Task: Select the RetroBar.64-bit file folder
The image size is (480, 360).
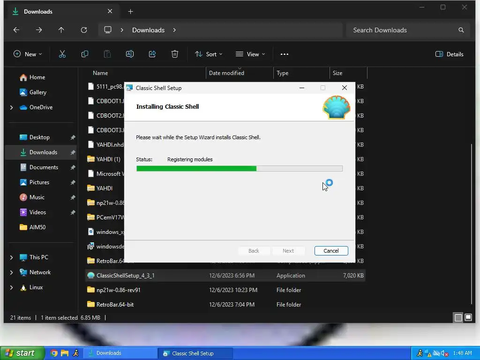Action: point(225,305)
